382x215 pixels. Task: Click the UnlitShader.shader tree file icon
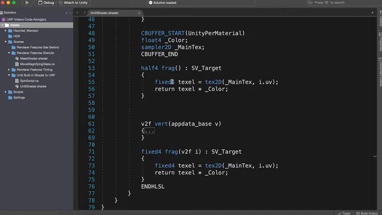point(17,86)
